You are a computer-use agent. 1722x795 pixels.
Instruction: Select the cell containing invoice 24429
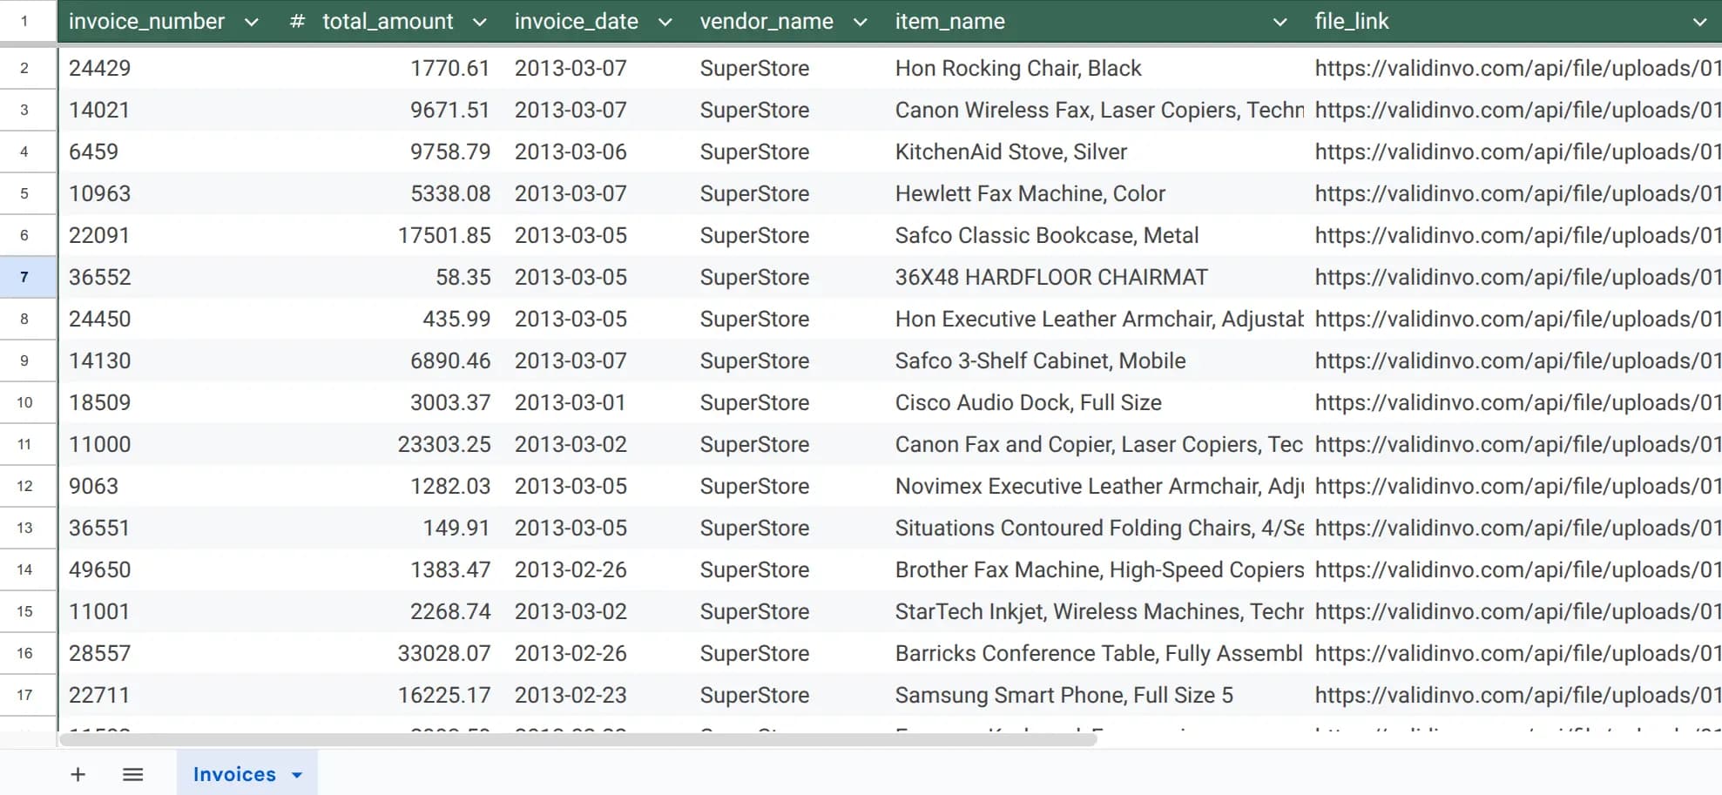point(99,68)
